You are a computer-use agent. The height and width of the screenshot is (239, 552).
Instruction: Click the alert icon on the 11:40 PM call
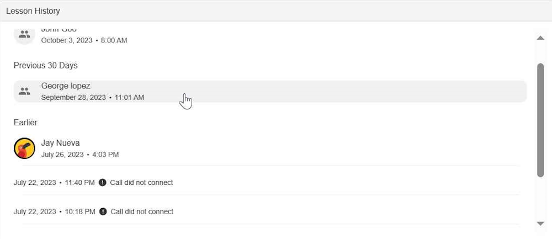pos(103,183)
